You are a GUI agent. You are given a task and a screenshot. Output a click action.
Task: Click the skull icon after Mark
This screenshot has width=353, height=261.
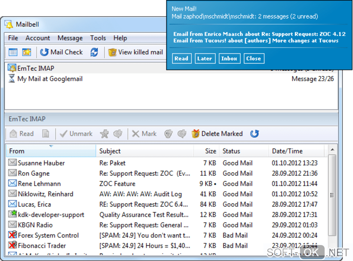coord(169,134)
